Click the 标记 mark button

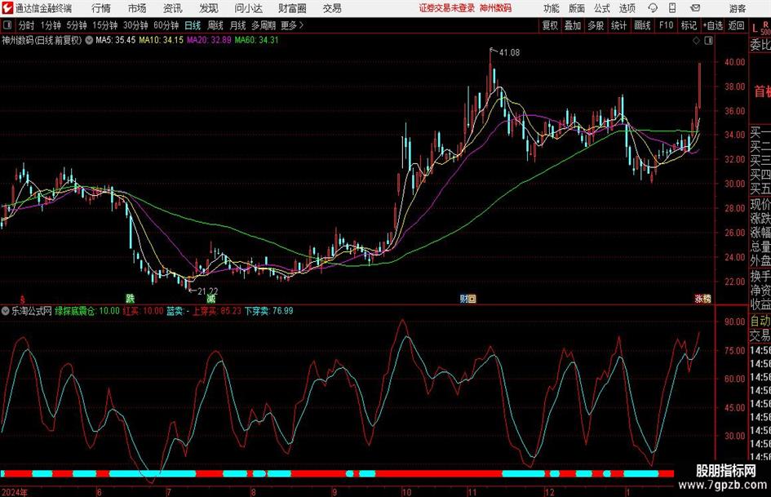[x=689, y=25]
